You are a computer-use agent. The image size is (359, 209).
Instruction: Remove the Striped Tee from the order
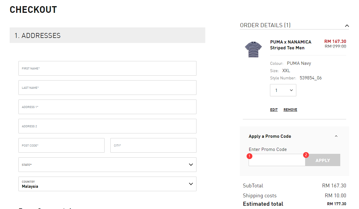pos(290,110)
